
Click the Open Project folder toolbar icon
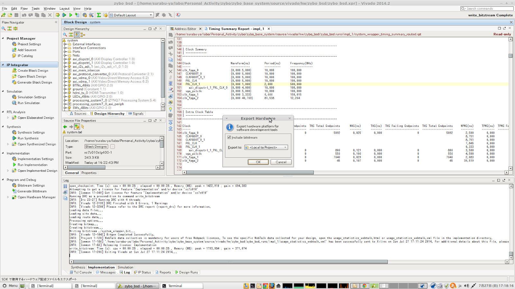[x=10, y=15]
